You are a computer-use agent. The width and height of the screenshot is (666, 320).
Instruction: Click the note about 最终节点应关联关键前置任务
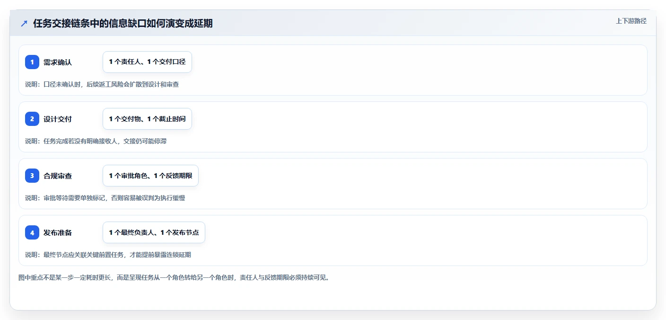point(108,255)
